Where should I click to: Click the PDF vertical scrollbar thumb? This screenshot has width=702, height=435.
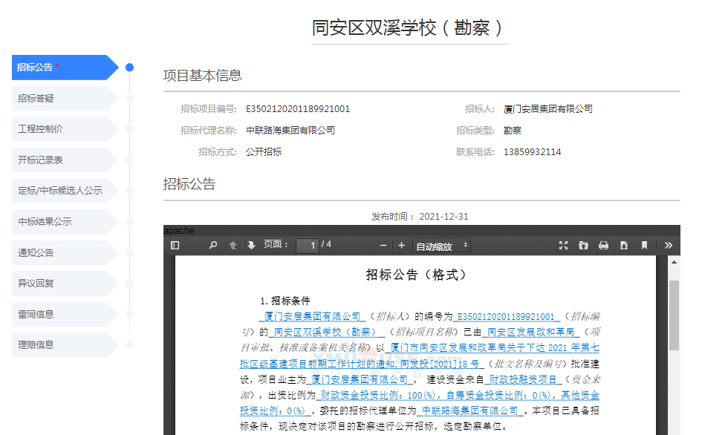coord(674,315)
